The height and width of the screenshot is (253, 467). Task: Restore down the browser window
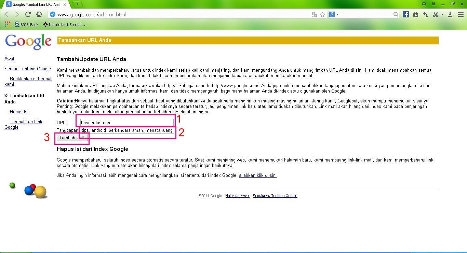click(453, 4)
